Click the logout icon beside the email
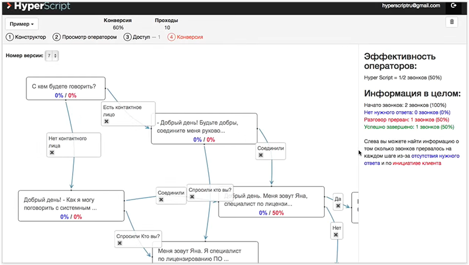 454,6
